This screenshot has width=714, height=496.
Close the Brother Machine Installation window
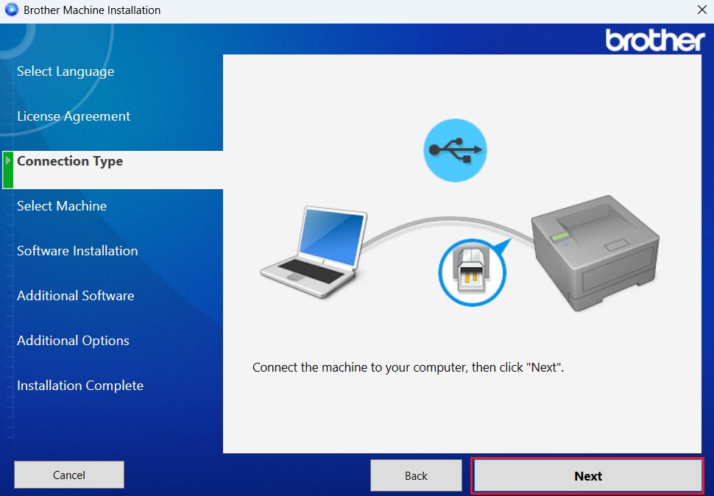(701, 10)
